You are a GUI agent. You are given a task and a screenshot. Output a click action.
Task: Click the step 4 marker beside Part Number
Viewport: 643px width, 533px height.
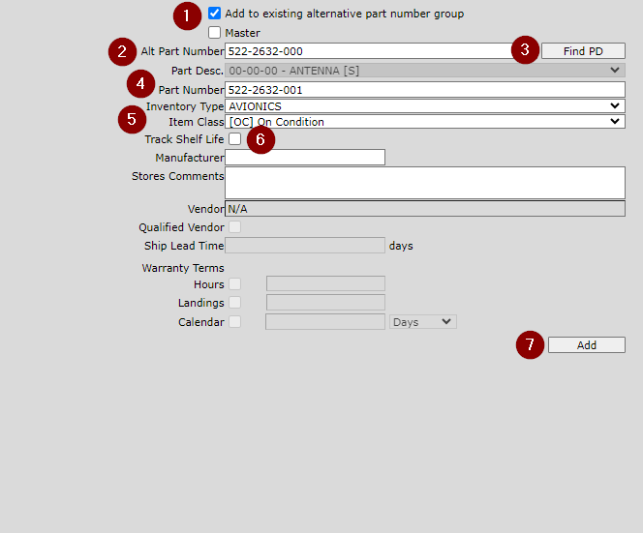pyautogui.click(x=140, y=83)
